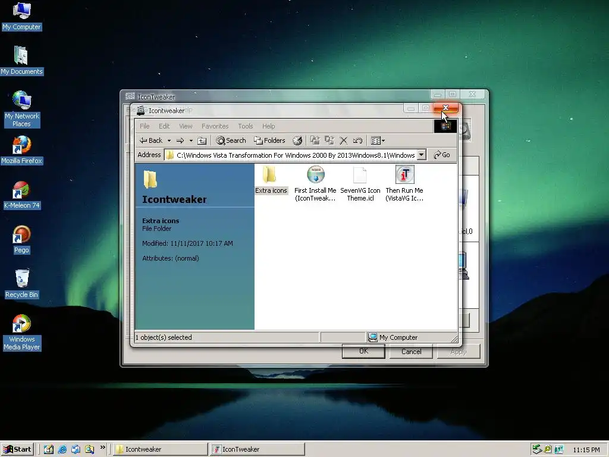Delete selected item with X icon
Viewport: 609px width, 457px height.
click(343, 140)
